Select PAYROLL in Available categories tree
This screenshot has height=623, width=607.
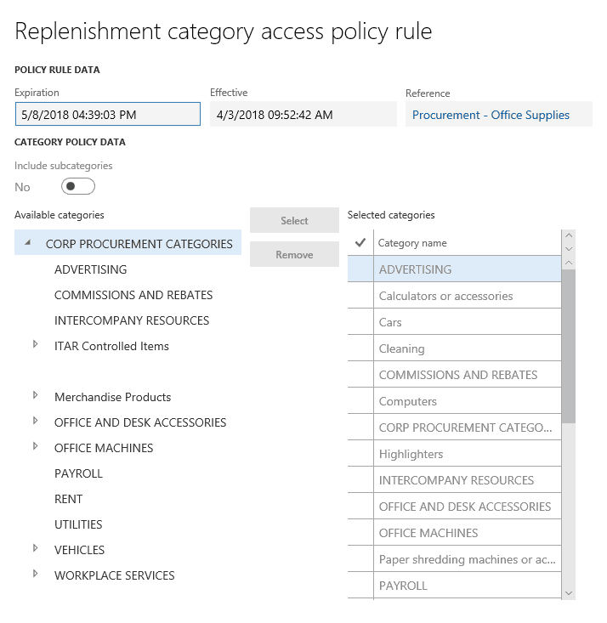[x=78, y=473]
